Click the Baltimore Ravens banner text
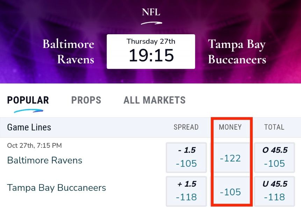The height and width of the screenshot is (209, 301). (69, 51)
